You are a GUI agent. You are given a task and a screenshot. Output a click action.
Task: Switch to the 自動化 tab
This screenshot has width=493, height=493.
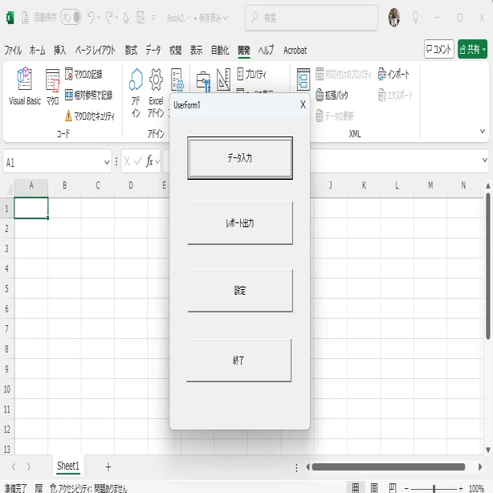(x=220, y=50)
